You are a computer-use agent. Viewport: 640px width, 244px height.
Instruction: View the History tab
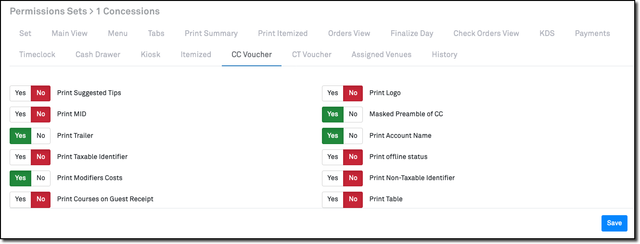(444, 54)
